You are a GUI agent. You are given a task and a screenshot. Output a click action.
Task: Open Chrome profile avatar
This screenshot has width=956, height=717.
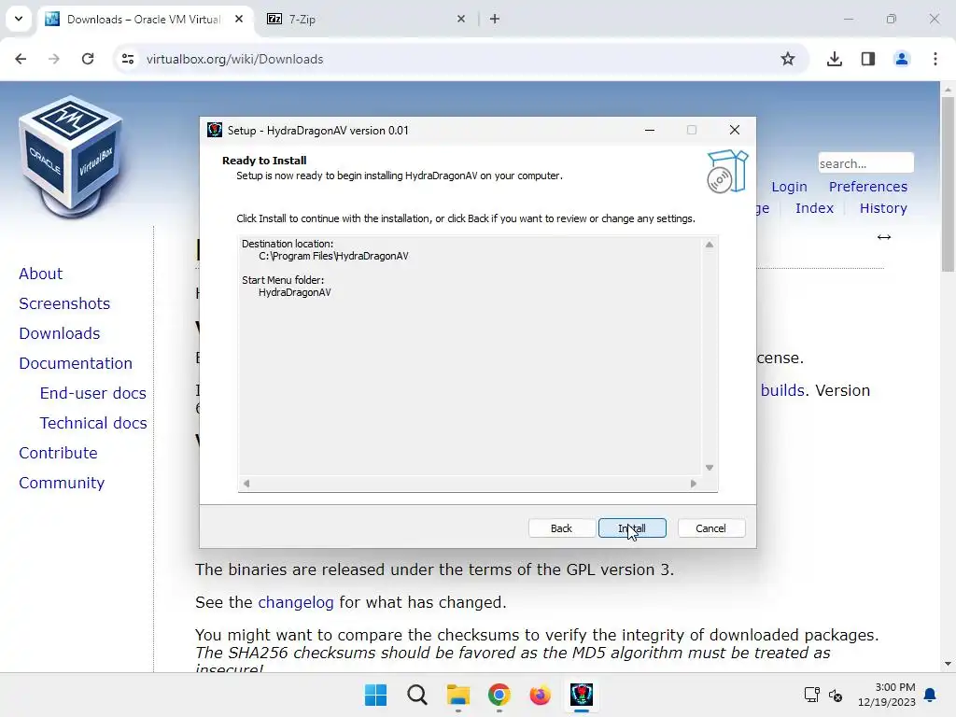tap(902, 59)
